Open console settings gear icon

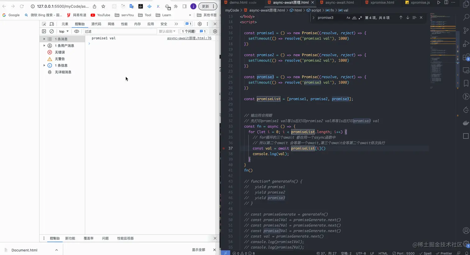pos(215,31)
